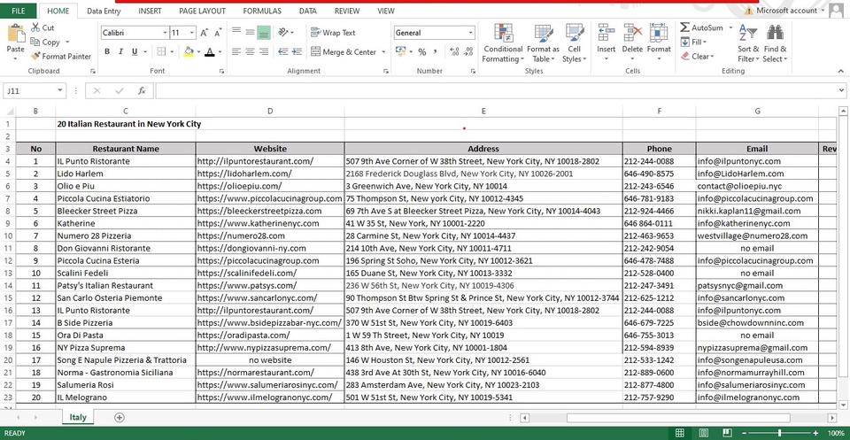This screenshot has height=440, width=850.
Task: Toggle Underline formatting
Action: (134, 52)
